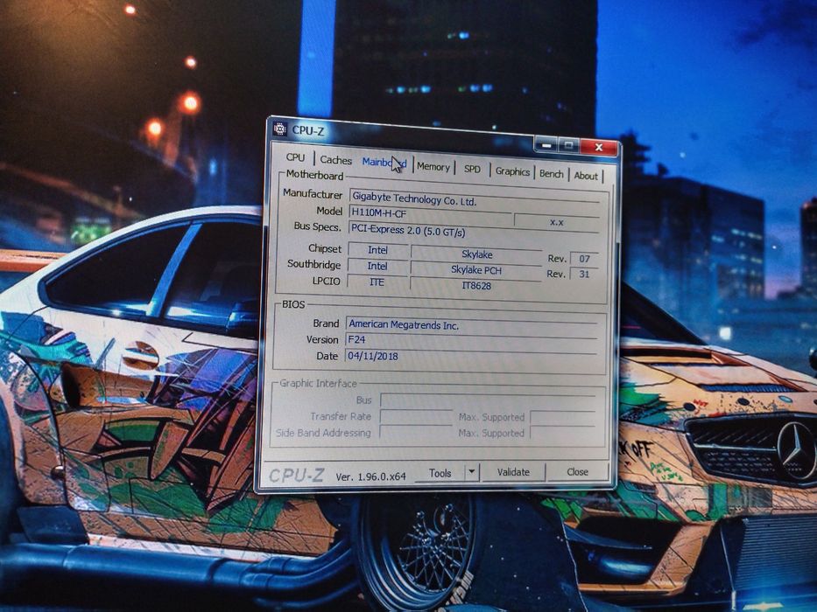Click the empty Transfer Rate field
The width and height of the screenshot is (817, 612).
[x=415, y=416]
